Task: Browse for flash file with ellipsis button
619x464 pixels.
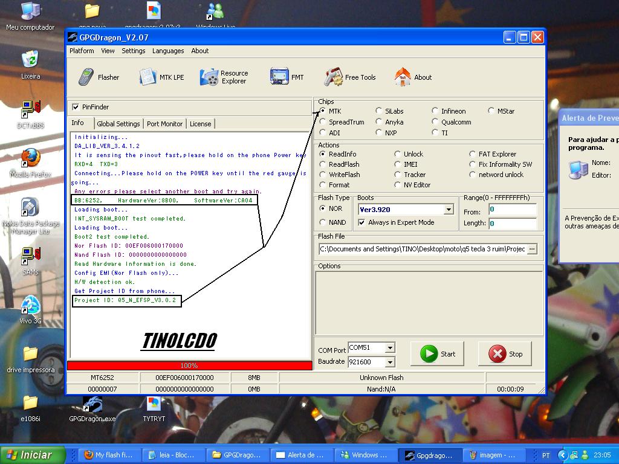Action: pyautogui.click(x=532, y=249)
